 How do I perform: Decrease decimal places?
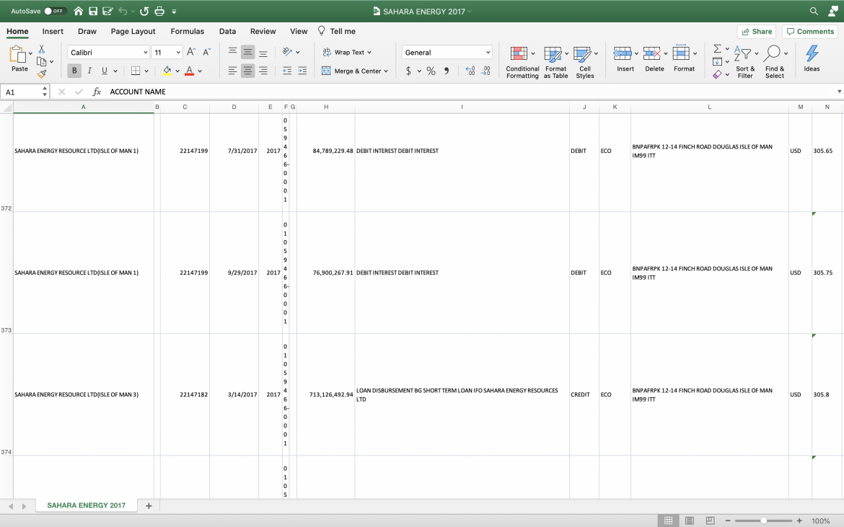point(485,71)
